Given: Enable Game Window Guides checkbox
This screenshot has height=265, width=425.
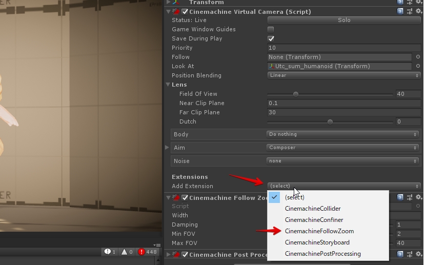Looking at the screenshot, I should (271, 29).
